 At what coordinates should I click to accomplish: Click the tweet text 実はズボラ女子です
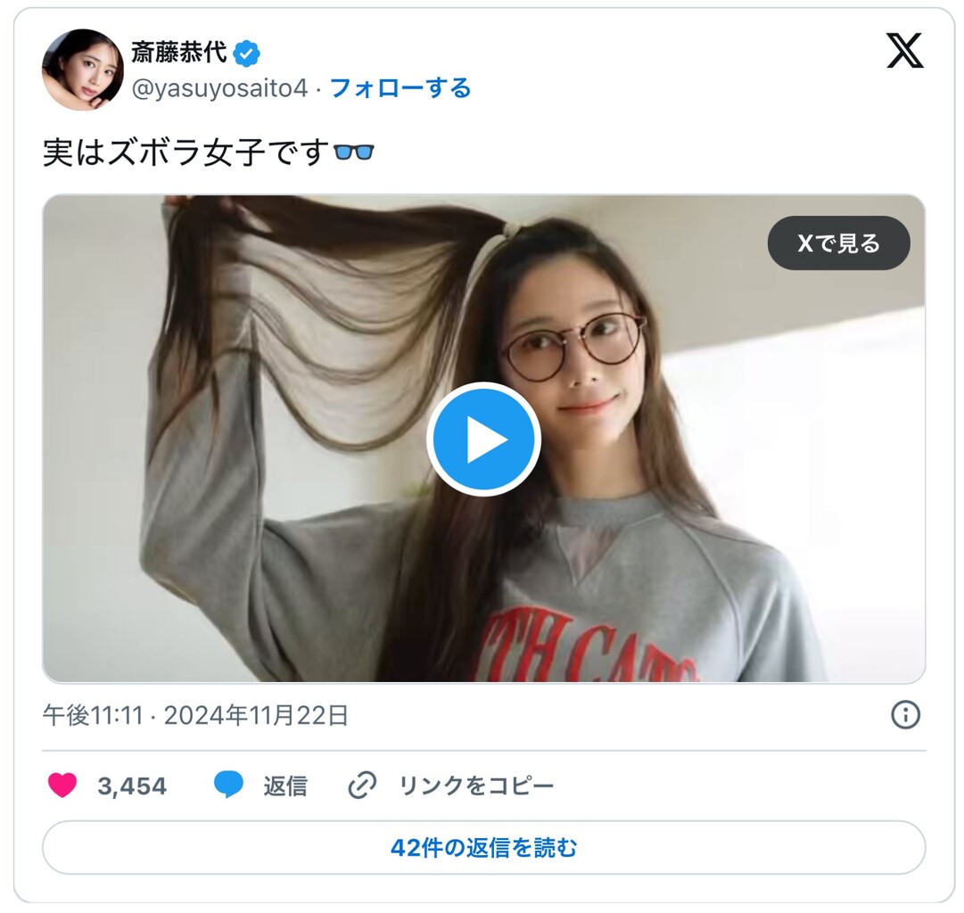click(186, 152)
